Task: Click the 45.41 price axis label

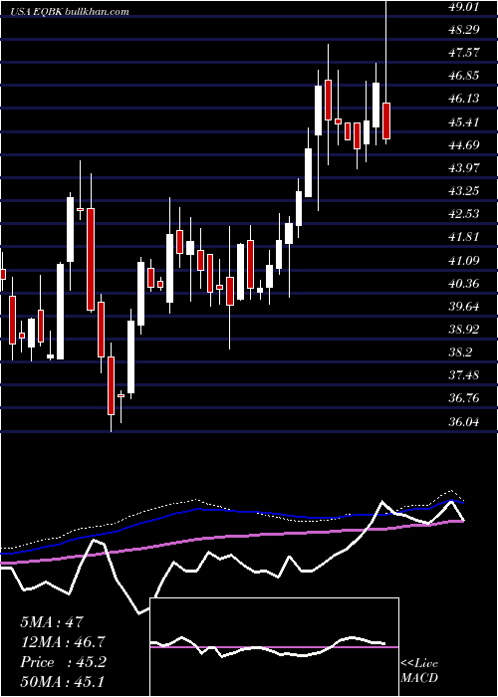Action: pos(465,121)
